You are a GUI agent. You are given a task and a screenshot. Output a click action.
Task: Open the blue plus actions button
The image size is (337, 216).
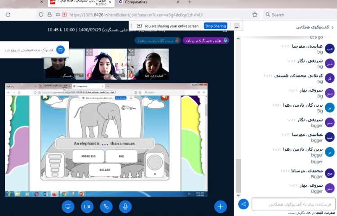(x=220, y=207)
